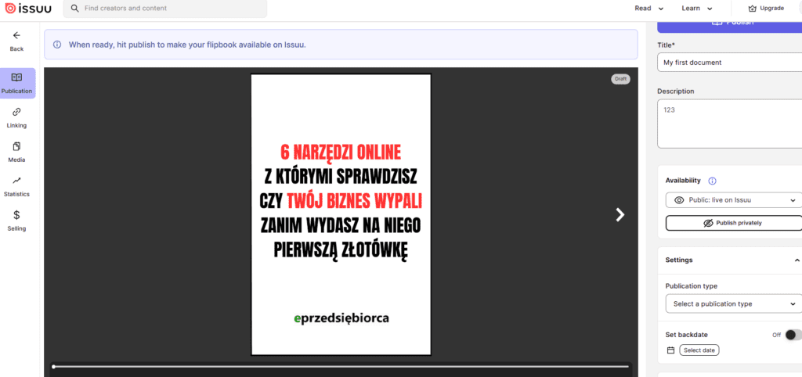The height and width of the screenshot is (377, 802).
Task: Go to next page arrow
Action: click(x=620, y=214)
